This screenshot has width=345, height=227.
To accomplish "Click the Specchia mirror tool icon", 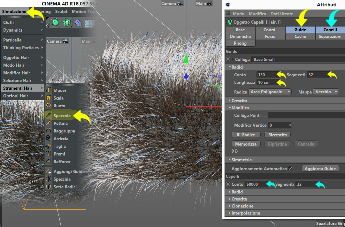I will tap(49, 179).
